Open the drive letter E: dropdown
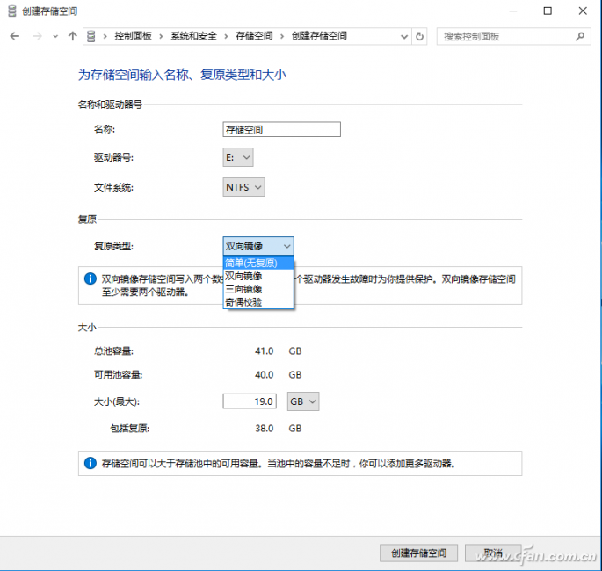 coord(238,157)
